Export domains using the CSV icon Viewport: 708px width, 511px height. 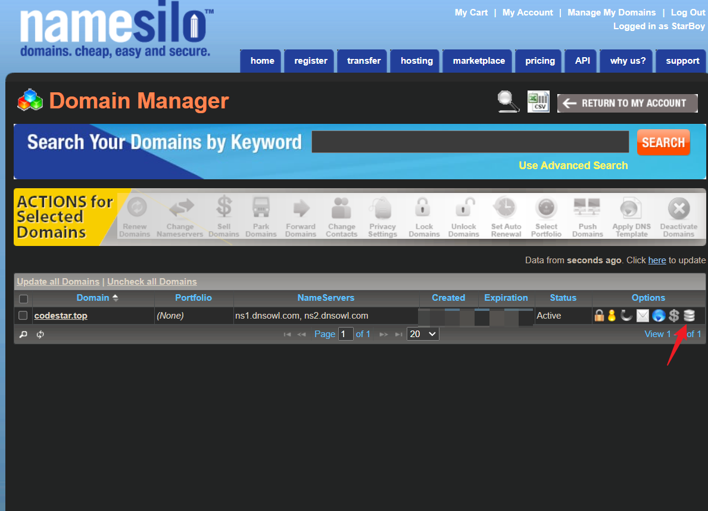[x=539, y=102]
